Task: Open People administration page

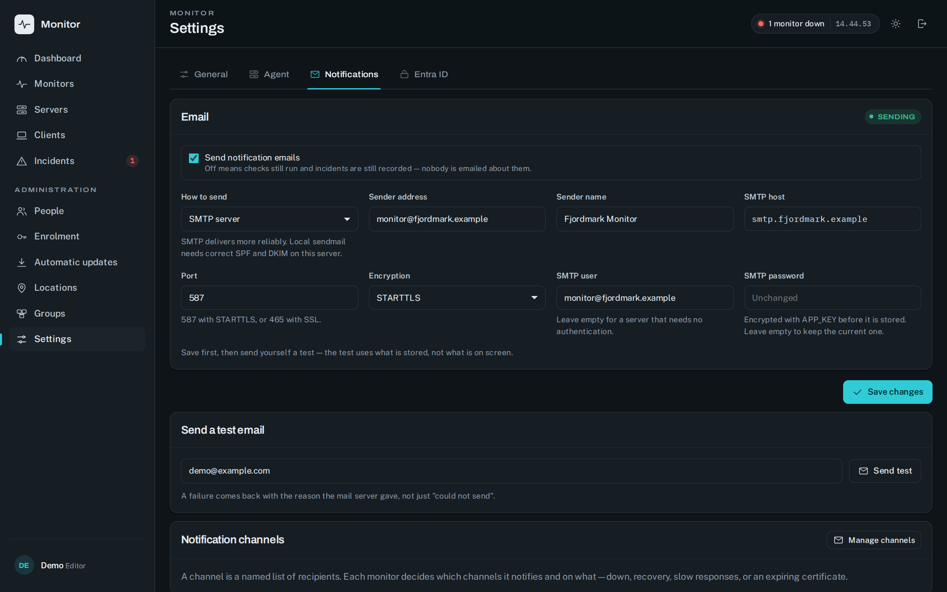Action: point(77,211)
